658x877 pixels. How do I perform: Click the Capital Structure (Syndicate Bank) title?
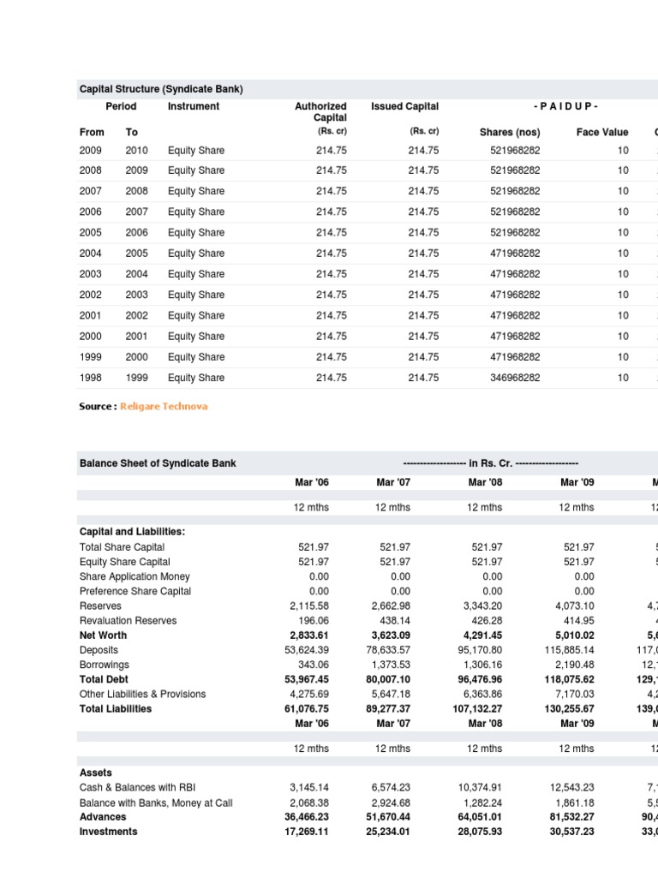(161, 89)
